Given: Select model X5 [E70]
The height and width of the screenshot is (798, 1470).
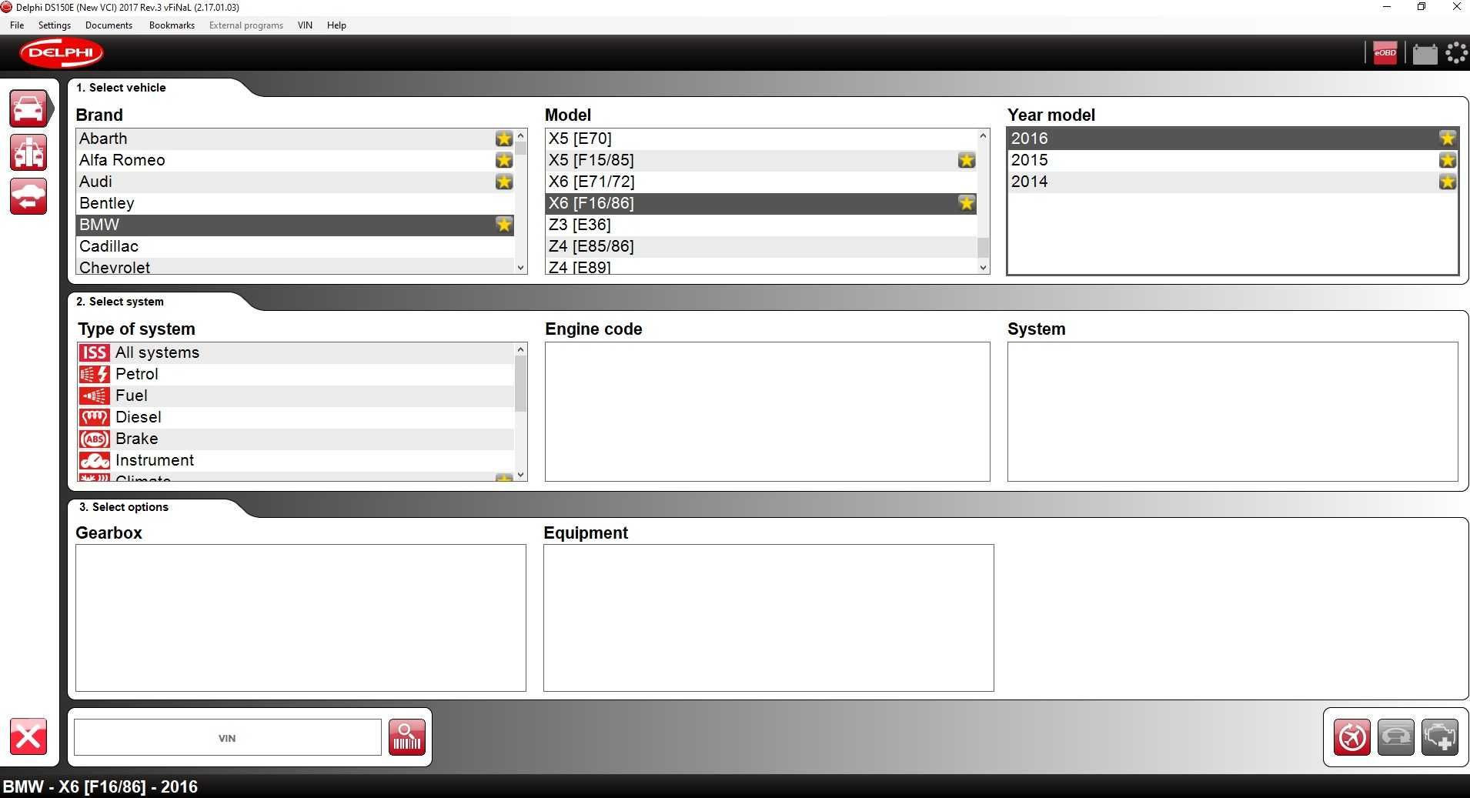Looking at the screenshot, I should (x=761, y=139).
